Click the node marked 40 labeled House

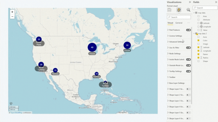[x=92, y=47]
